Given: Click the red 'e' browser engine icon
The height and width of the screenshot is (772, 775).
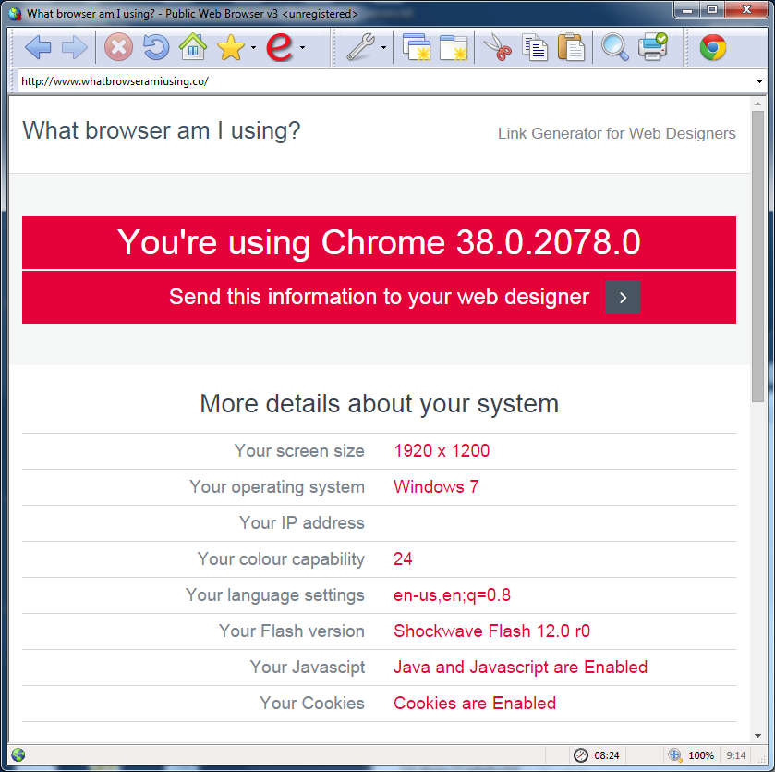Looking at the screenshot, I should pos(279,47).
